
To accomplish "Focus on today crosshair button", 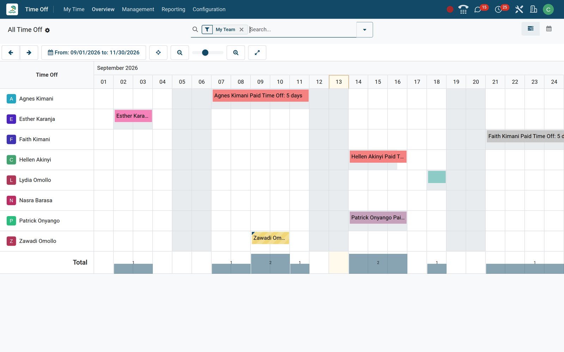I will [x=158, y=52].
